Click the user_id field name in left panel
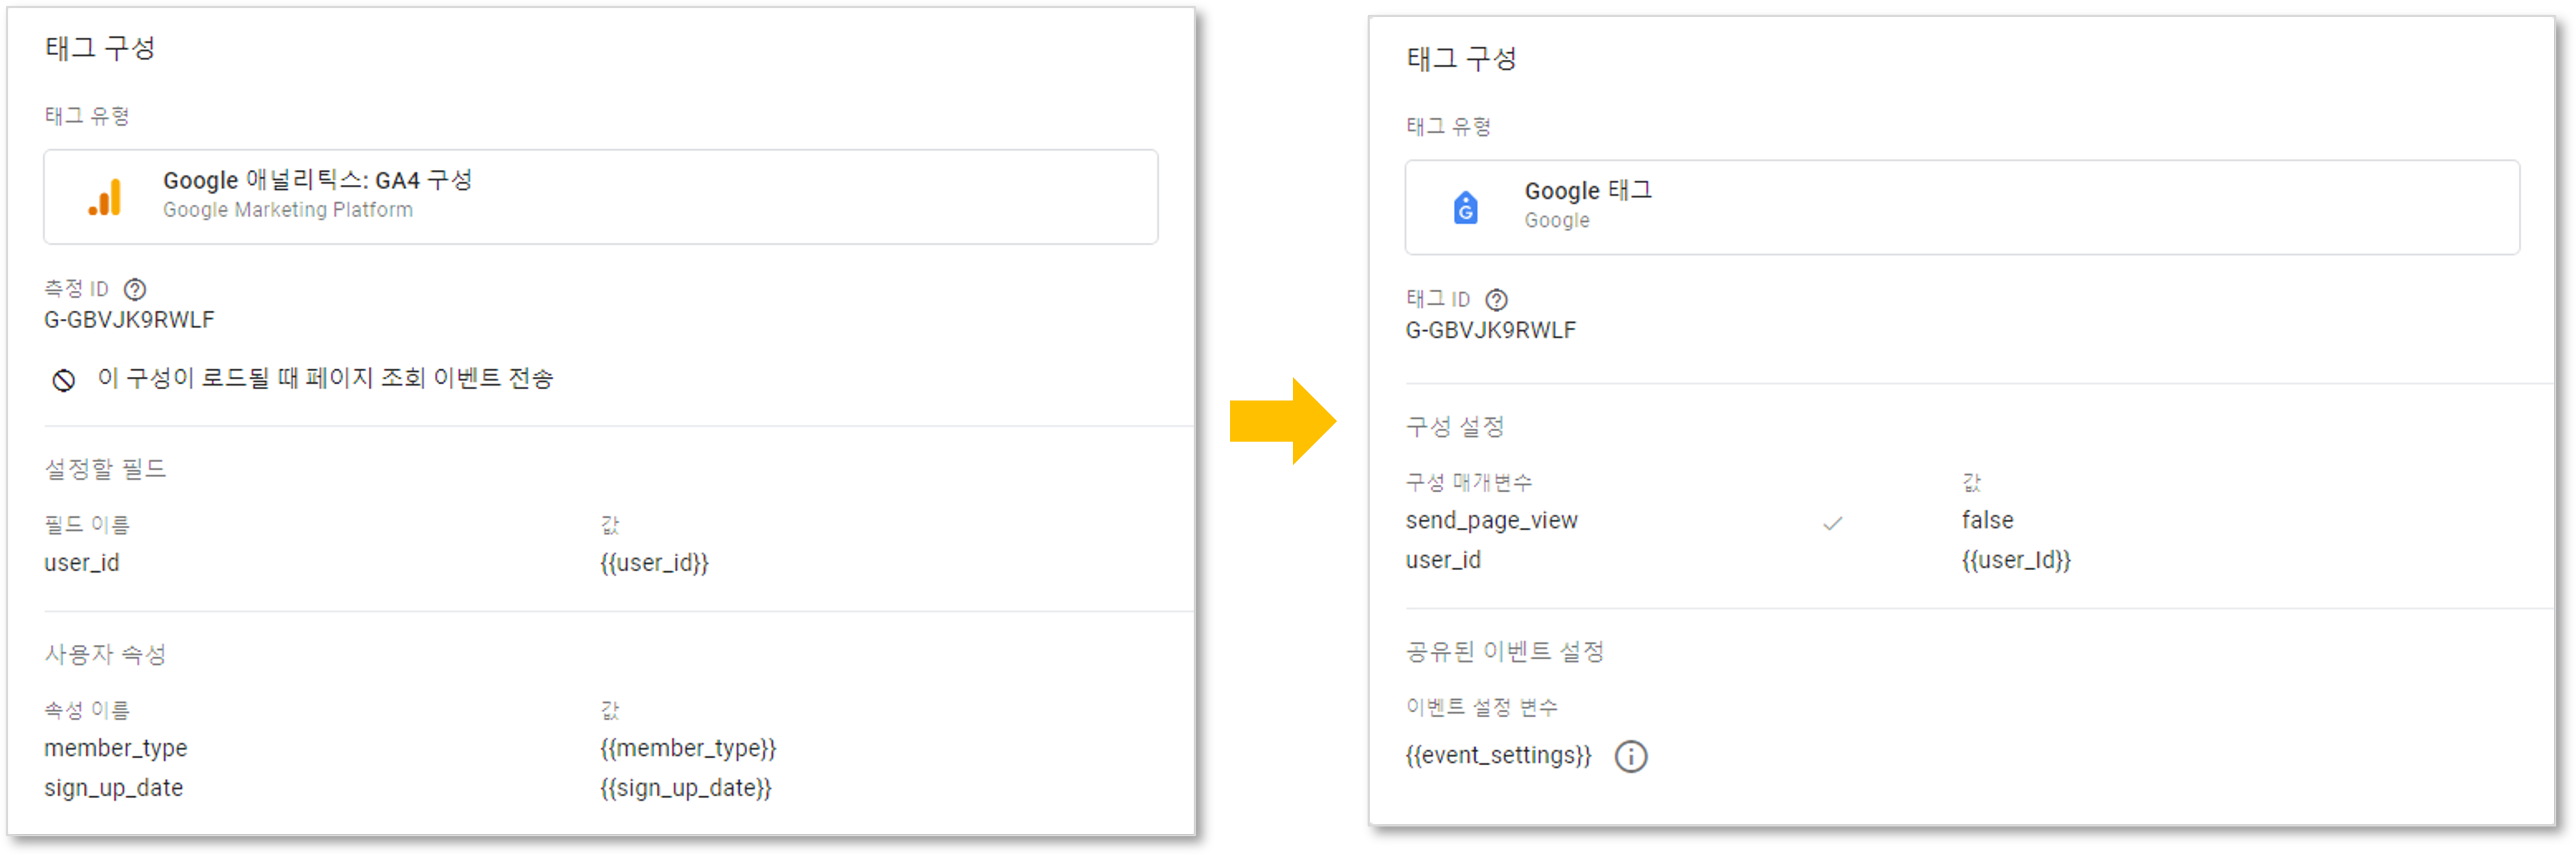The image size is (2576, 856). 82,562
